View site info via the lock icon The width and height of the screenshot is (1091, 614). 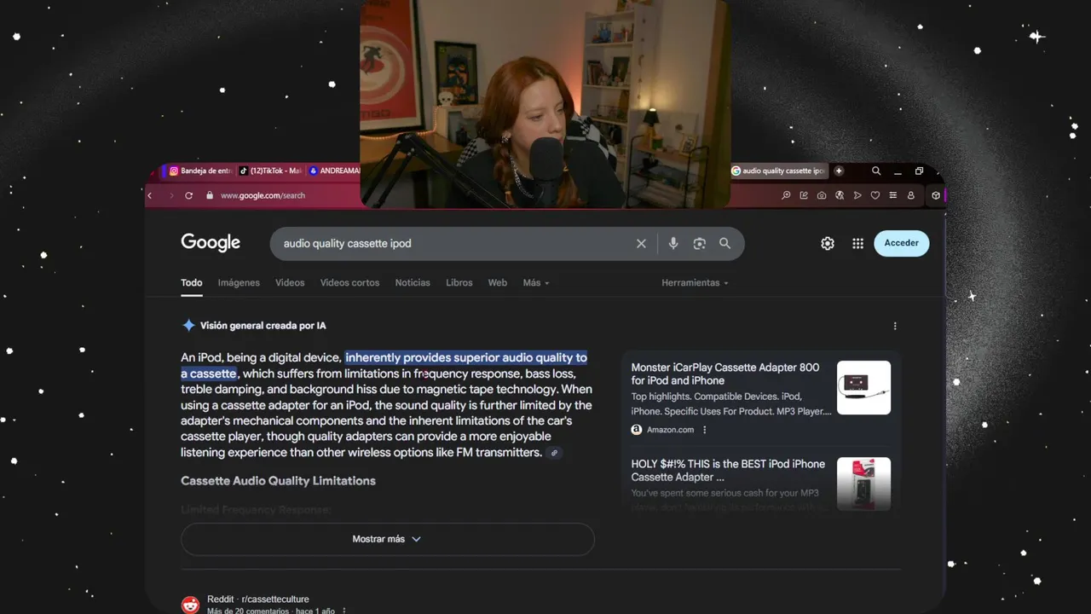click(210, 195)
